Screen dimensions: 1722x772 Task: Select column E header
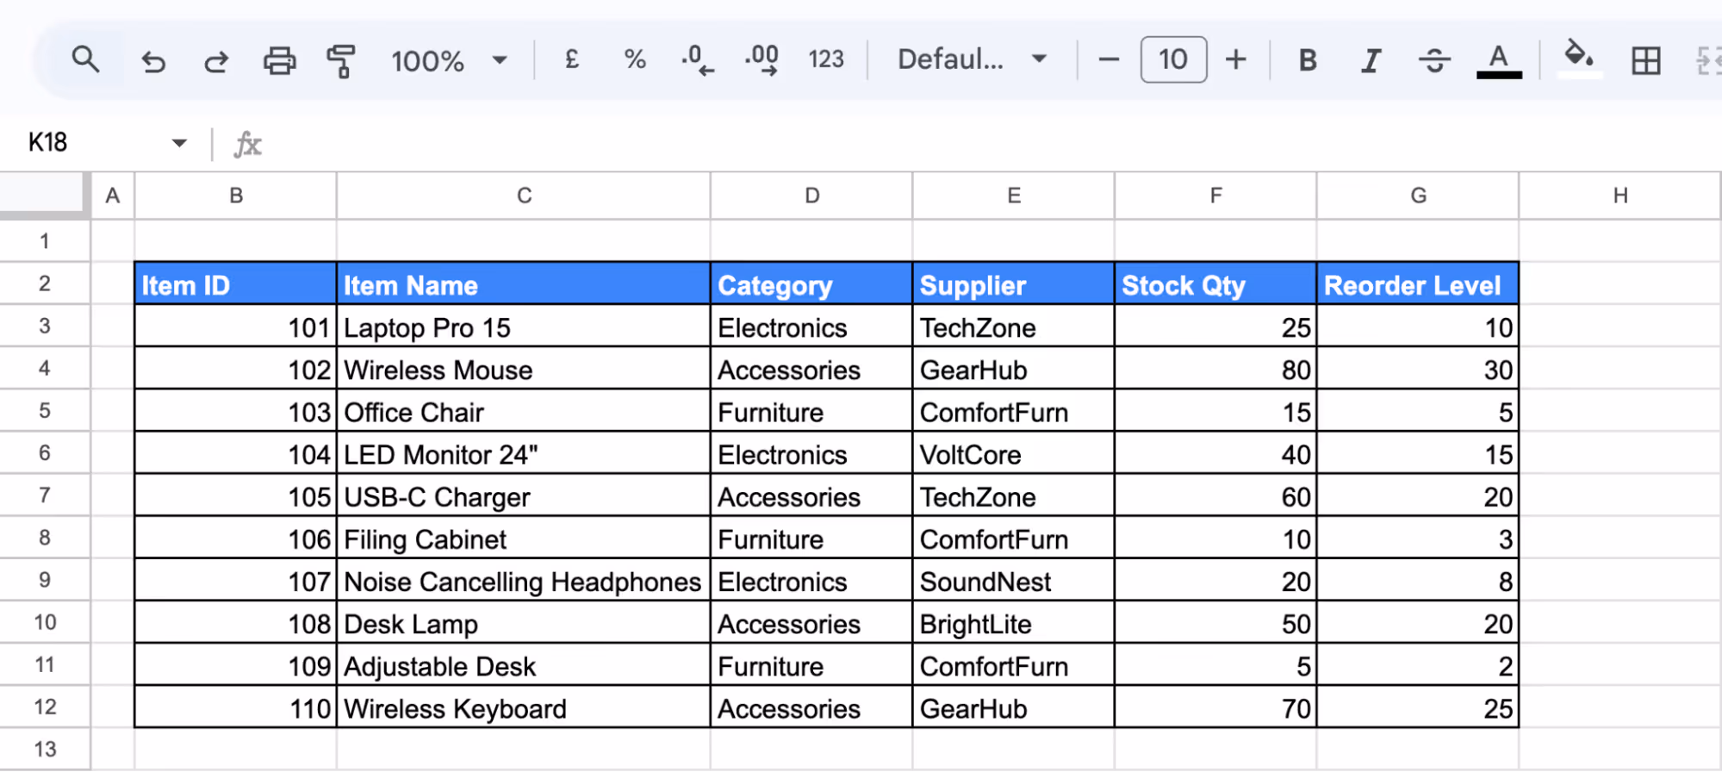point(1014,196)
